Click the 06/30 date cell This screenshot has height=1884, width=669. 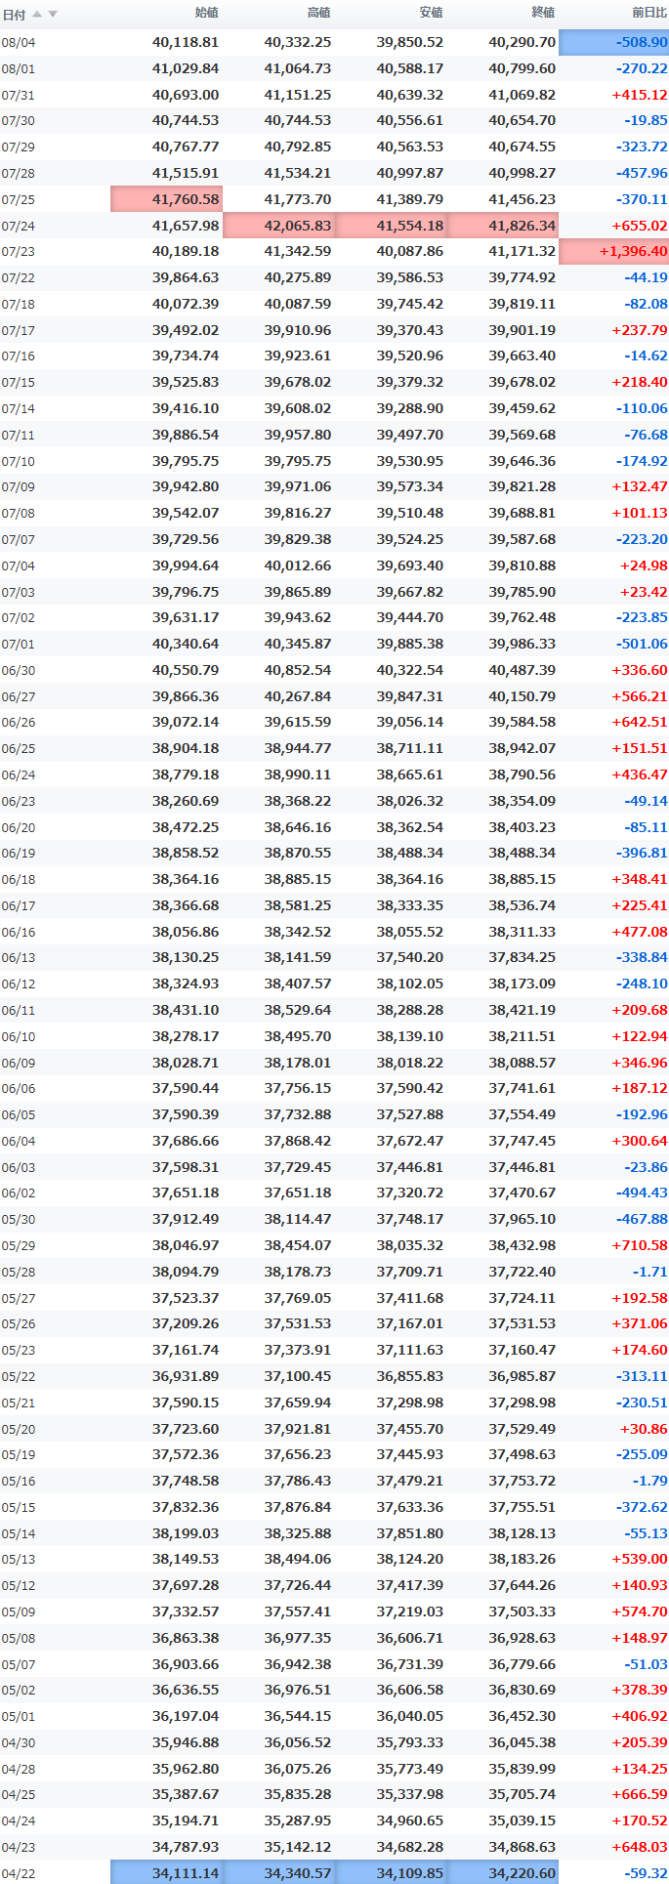pos(19,671)
